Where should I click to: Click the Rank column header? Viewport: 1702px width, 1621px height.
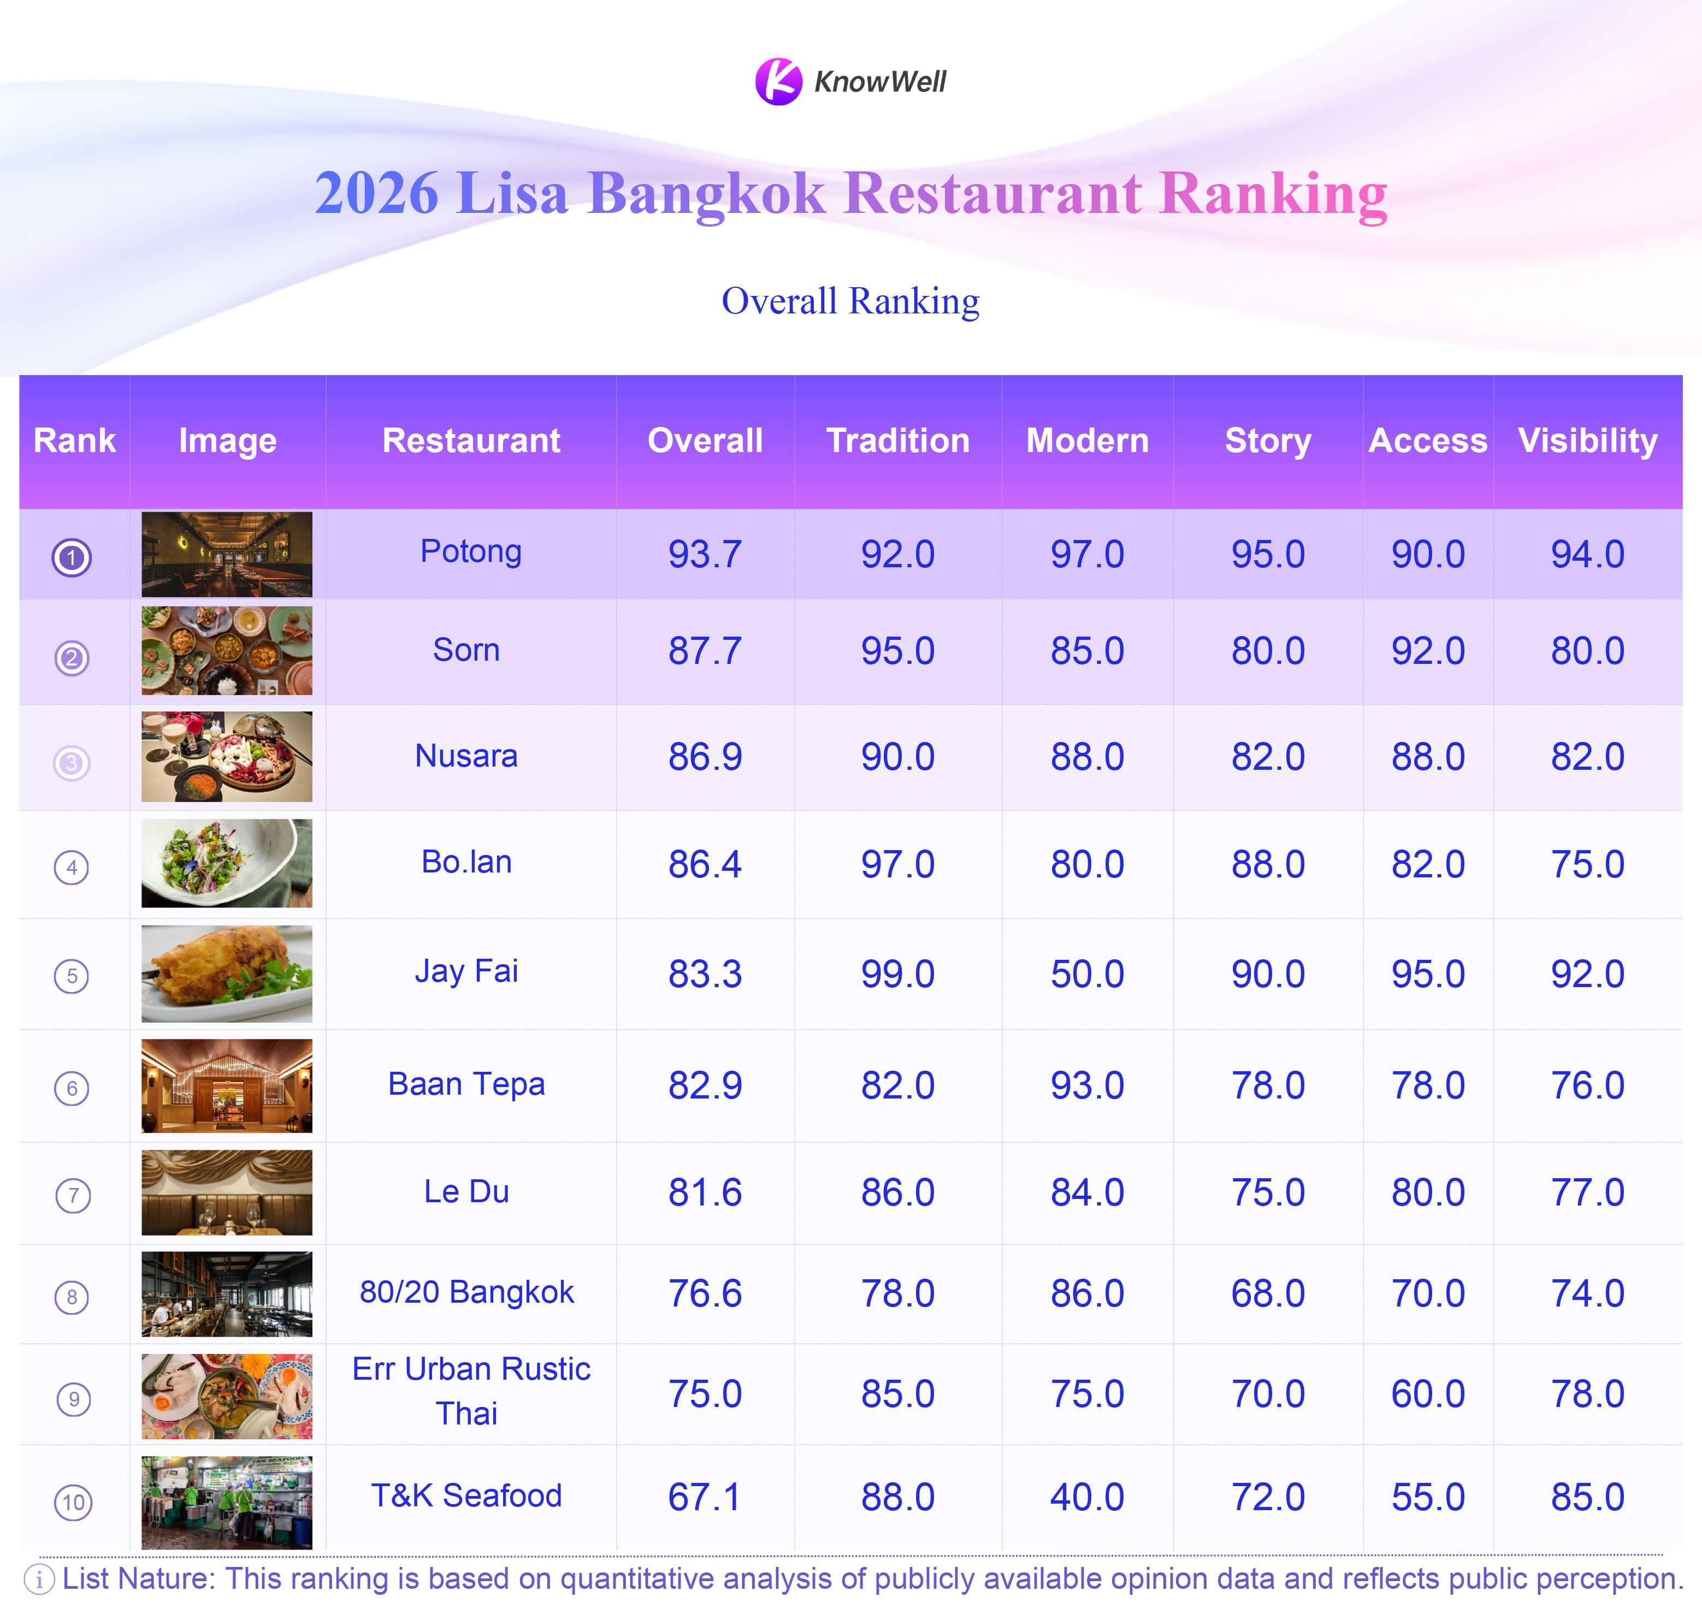74,441
